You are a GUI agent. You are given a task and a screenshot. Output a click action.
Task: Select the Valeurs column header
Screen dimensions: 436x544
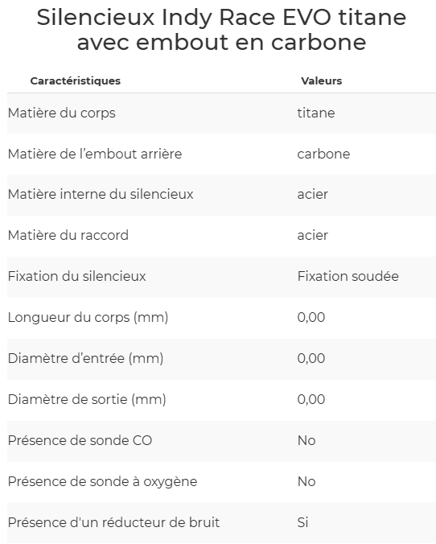tap(321, 80)
